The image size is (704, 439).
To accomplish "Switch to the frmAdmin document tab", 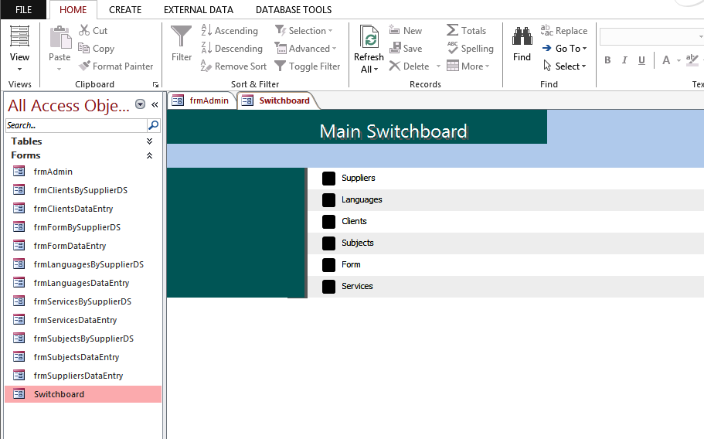I will pos(201,100).
